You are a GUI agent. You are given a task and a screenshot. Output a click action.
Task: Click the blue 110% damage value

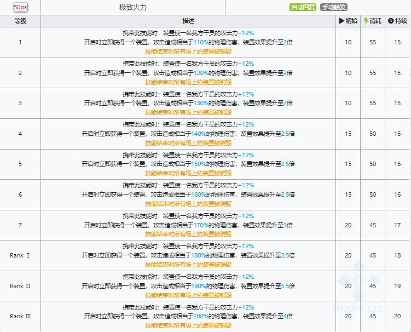click(x=200, y=42)
